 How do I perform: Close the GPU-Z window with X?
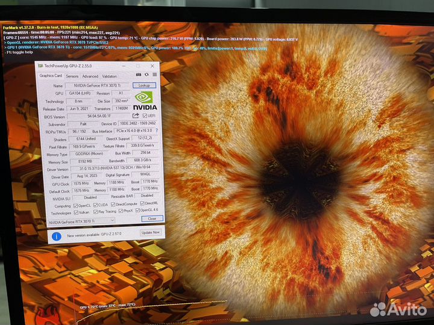coord(153,66)
